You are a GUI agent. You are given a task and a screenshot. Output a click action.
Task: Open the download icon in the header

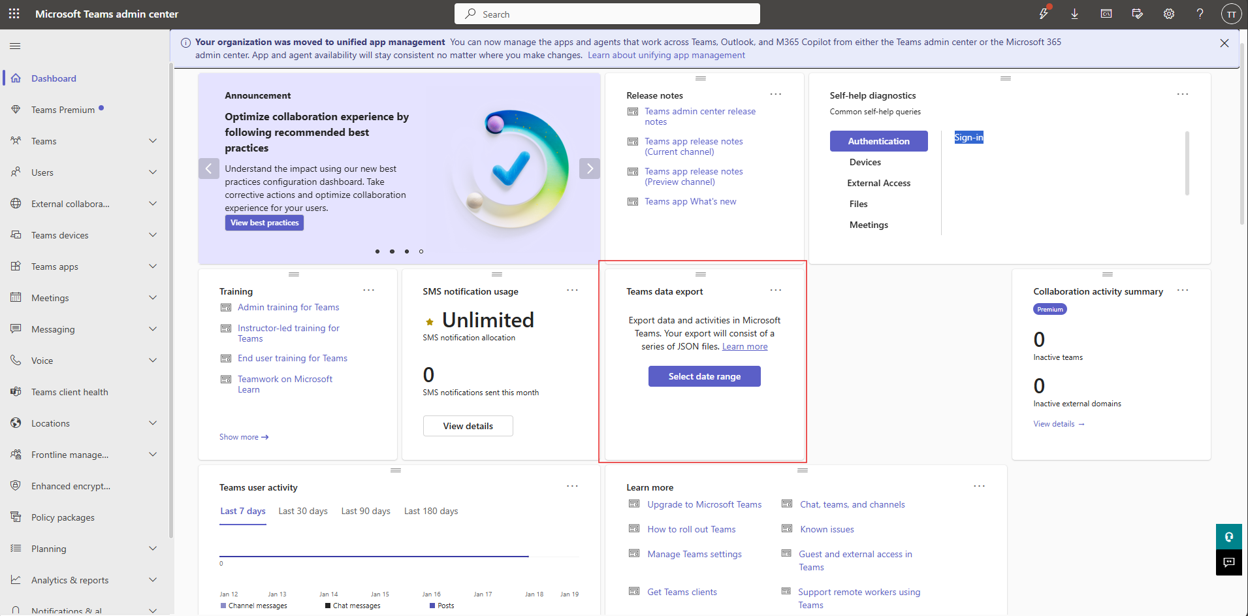click(x=1074, y=14)
